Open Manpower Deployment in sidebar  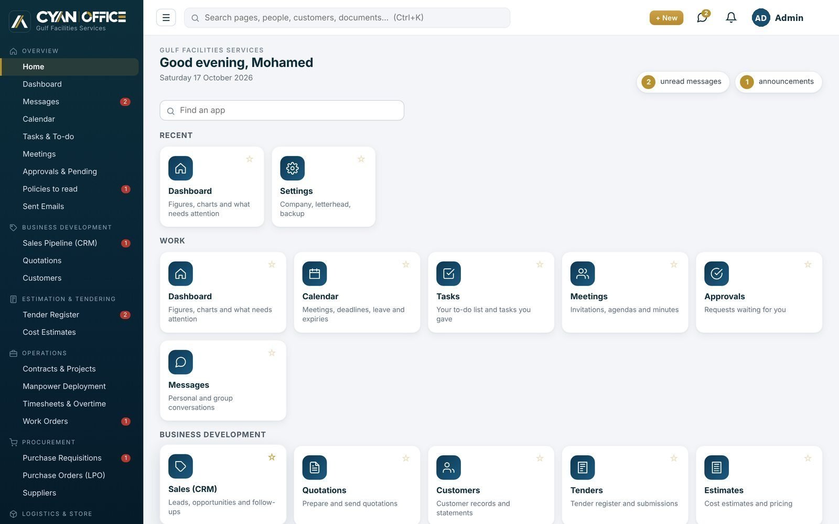(70, 386)
